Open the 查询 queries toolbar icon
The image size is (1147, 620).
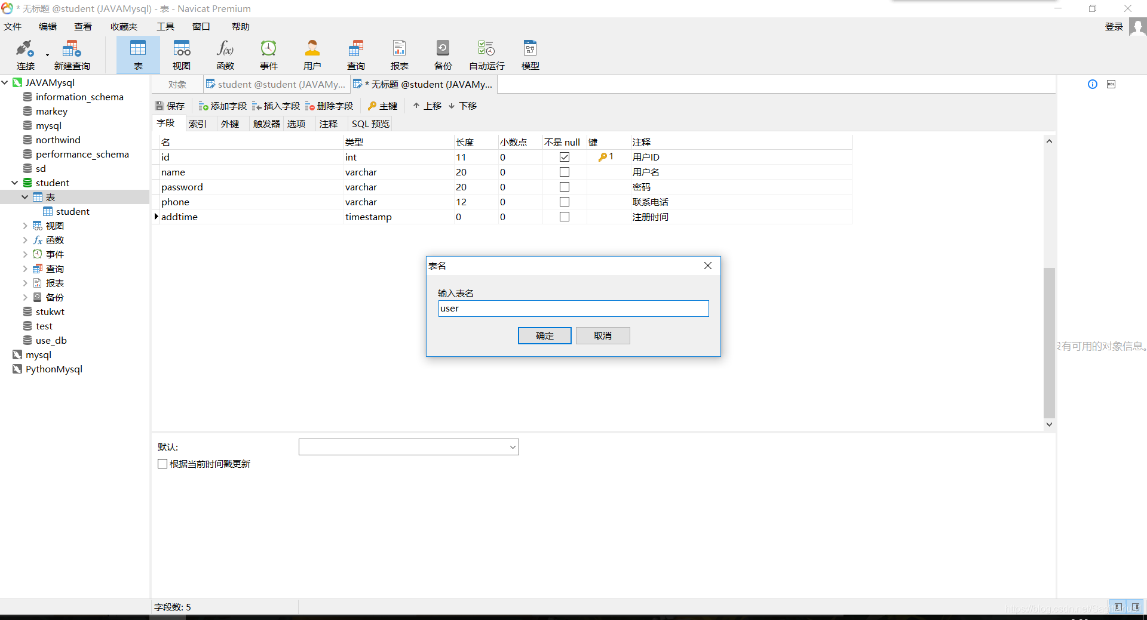(x=356, y=55)
